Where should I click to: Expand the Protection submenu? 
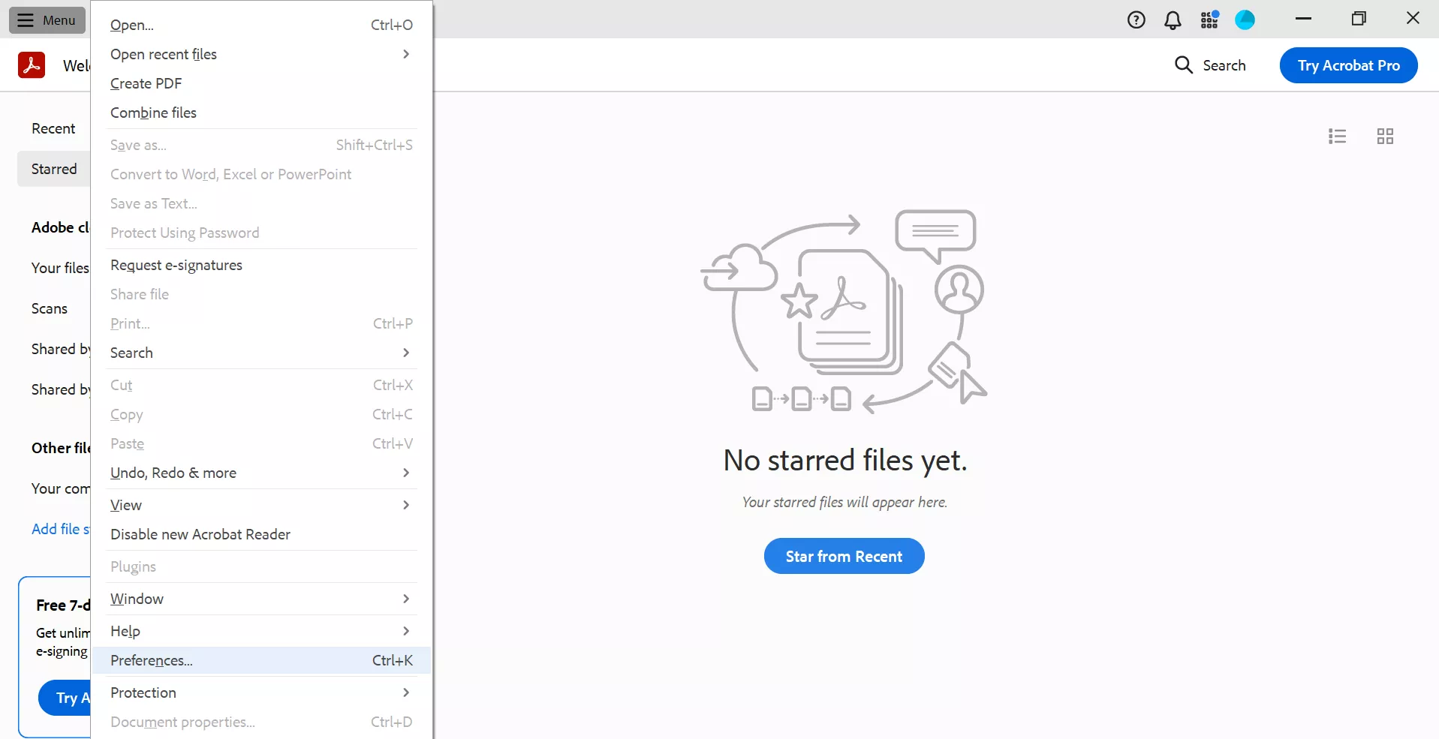405,692
